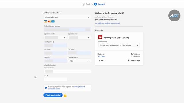Click the Welcome back, gaurav bhatt! heading
184x103 pixels.
(x=109, y=13)
